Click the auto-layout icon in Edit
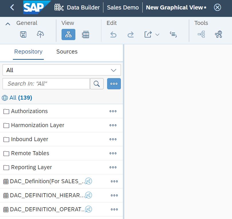This screenshot has height=219, width=232. coord(173,35)
